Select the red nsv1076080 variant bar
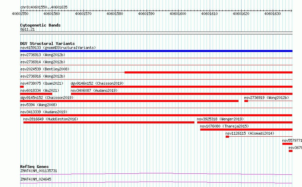Image resolution: width=302 pixels, height=187 pixels. (x=246, y=130)
